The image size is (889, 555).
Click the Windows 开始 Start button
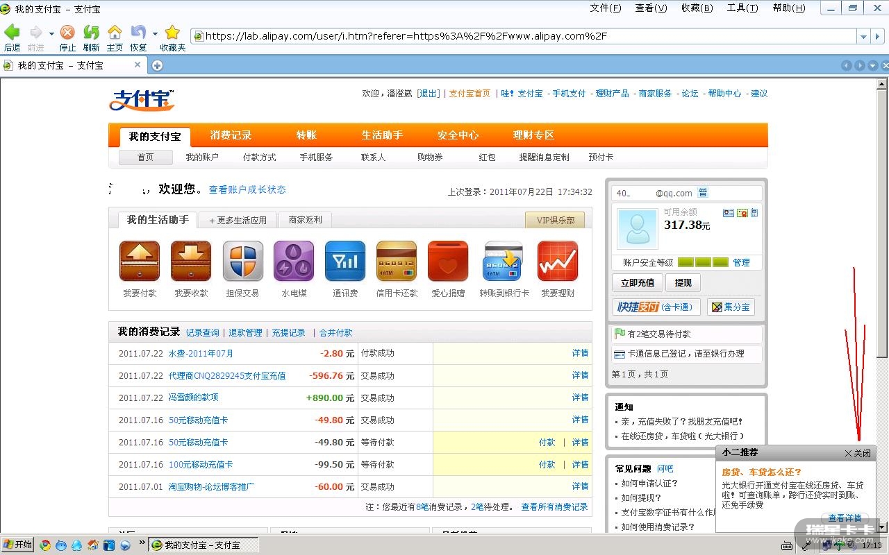pos(18,545)
